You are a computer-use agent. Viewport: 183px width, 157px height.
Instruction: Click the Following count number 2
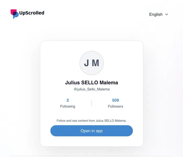click(68, 100)
